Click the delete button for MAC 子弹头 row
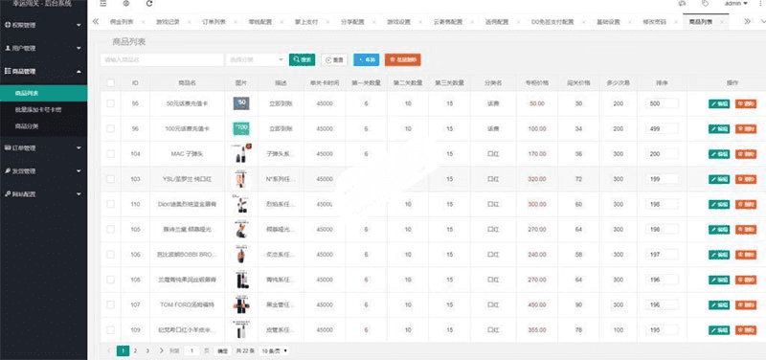Viewport: 766px width, 360px height. [746, 154]
